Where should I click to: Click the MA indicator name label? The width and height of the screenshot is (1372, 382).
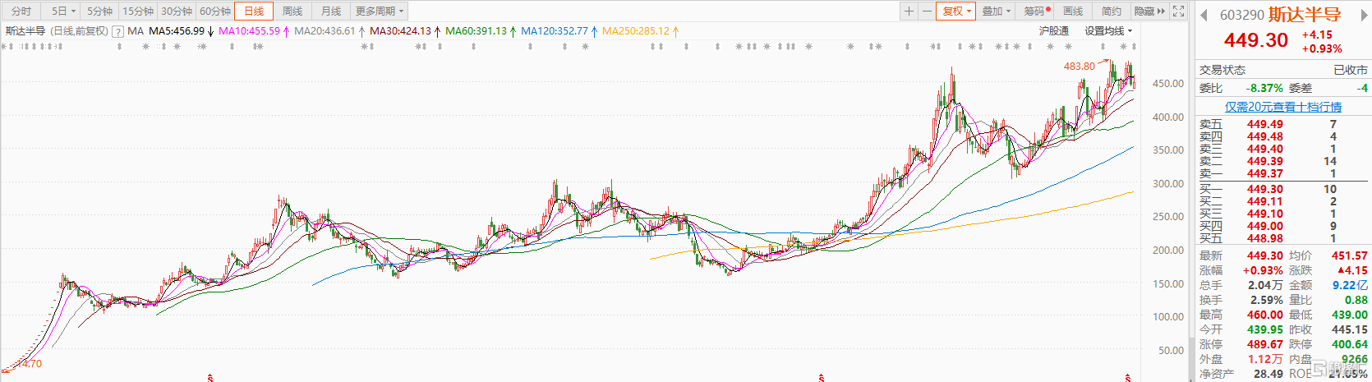pos(136,31)
